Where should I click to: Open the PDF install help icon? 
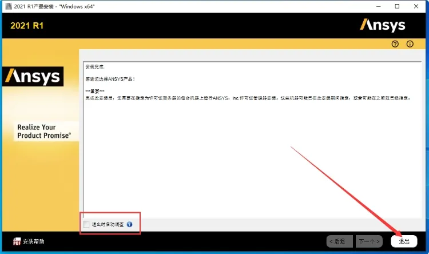[17, 241]
